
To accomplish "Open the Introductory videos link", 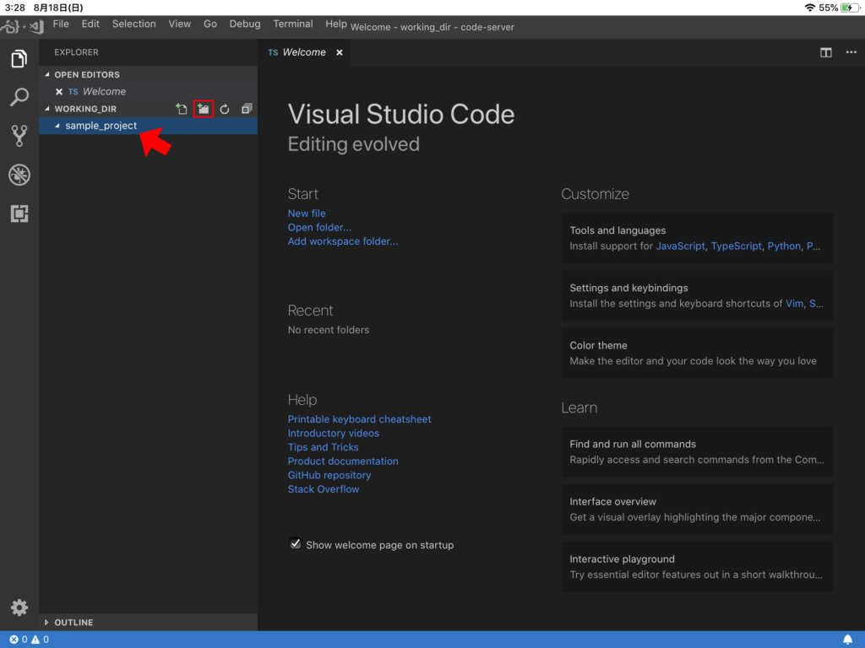I will pos(334,433).
